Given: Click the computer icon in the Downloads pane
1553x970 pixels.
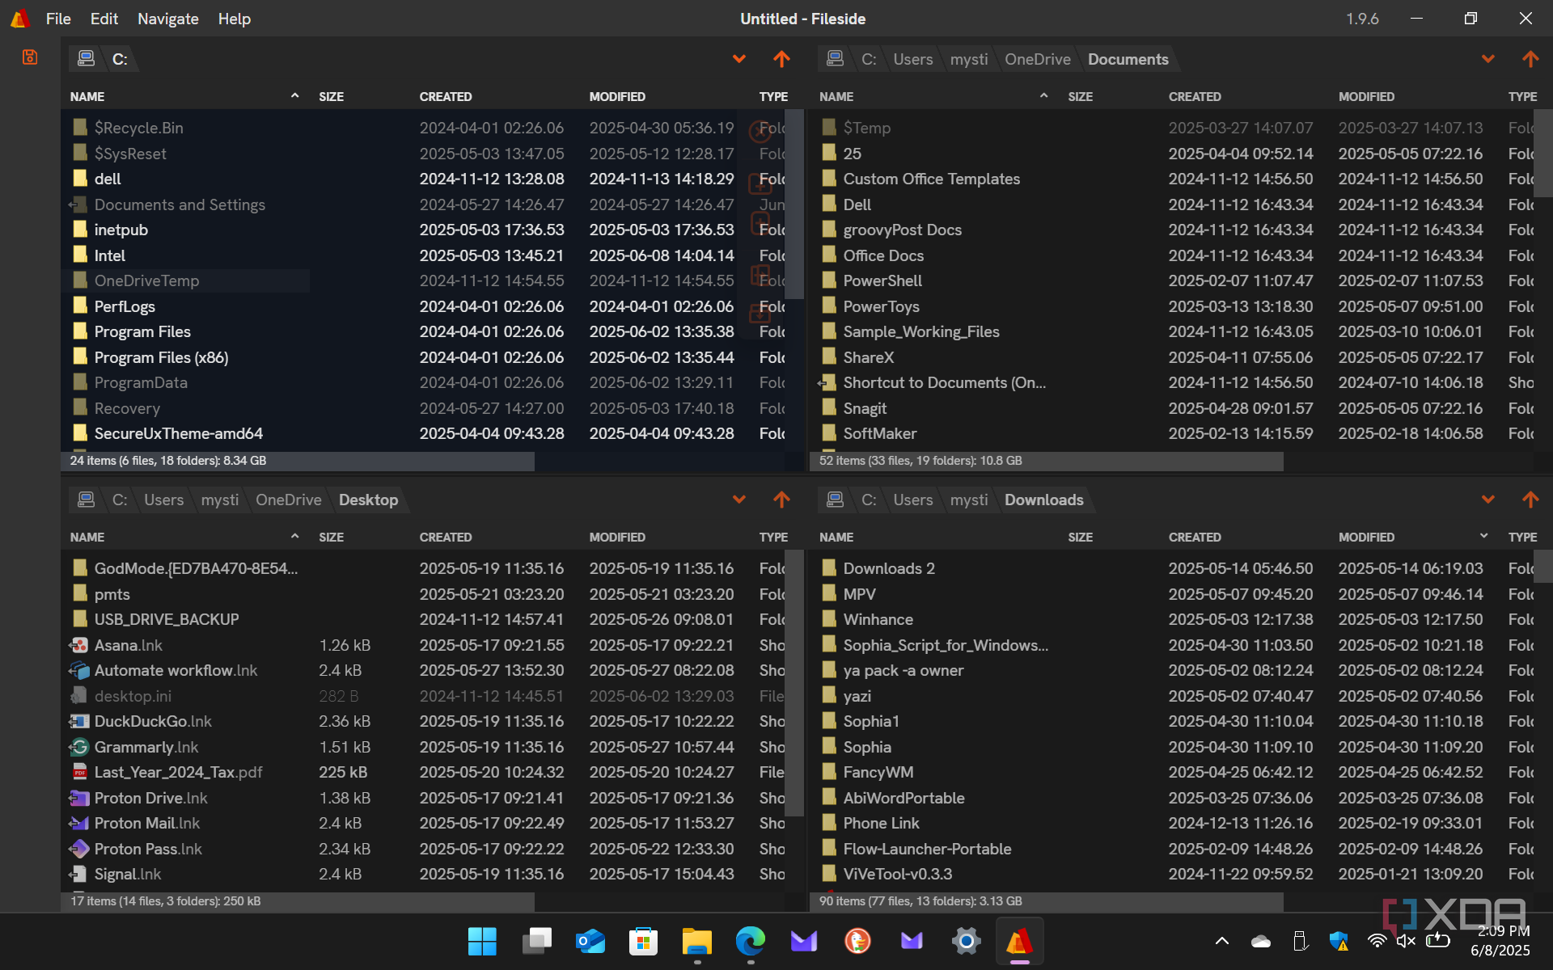Looking at the screenshot, I should tap(835, 500).
